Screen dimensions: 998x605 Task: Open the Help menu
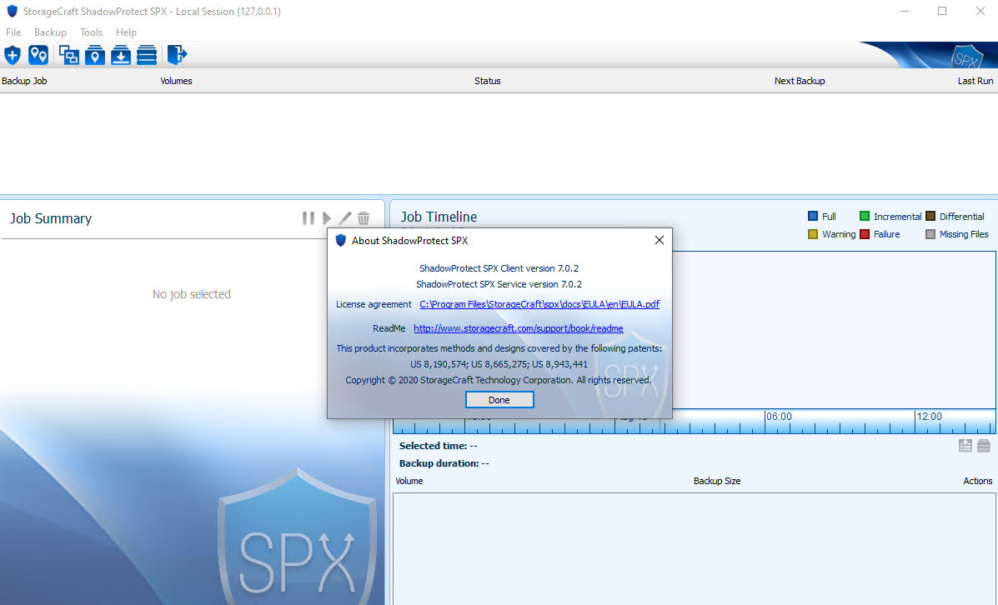tap(126, 32)
